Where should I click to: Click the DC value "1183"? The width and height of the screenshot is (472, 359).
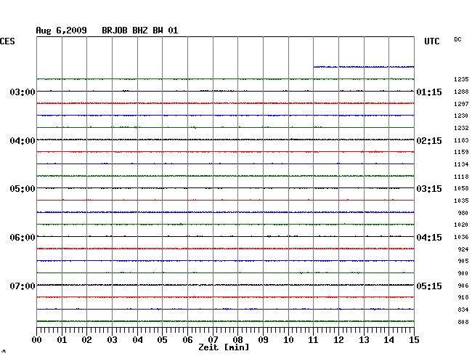(x=461, y=140)
